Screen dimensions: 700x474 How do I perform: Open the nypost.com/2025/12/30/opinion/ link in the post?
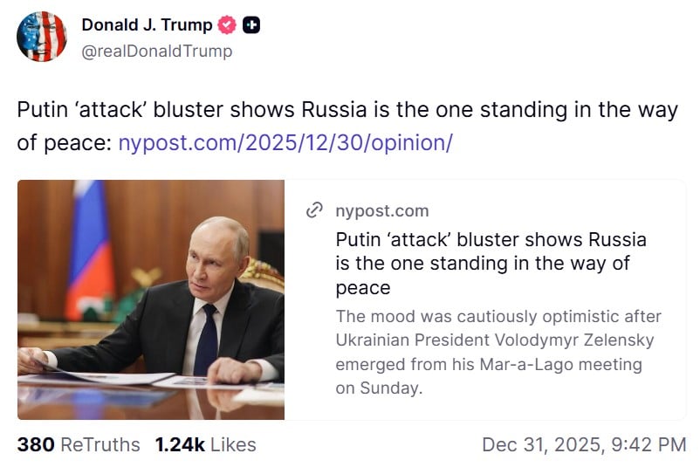(x=285, y=143)
